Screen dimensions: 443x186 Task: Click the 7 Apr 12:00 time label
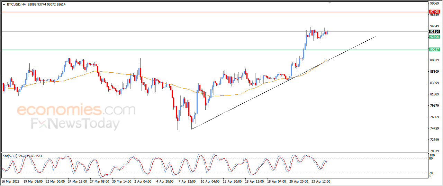click(x=188, y=181)
